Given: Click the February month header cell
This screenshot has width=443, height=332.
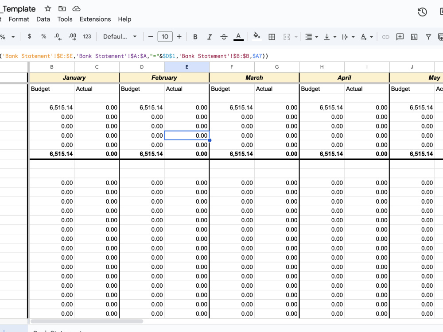Looking at the screenshot, I should click(164, 77).
